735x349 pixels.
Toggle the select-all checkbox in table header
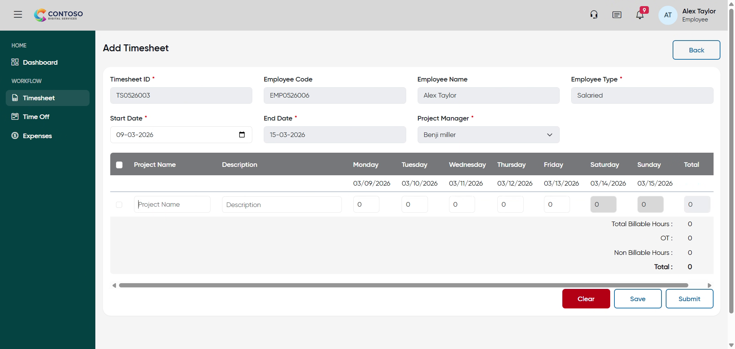tap(119, 165)
